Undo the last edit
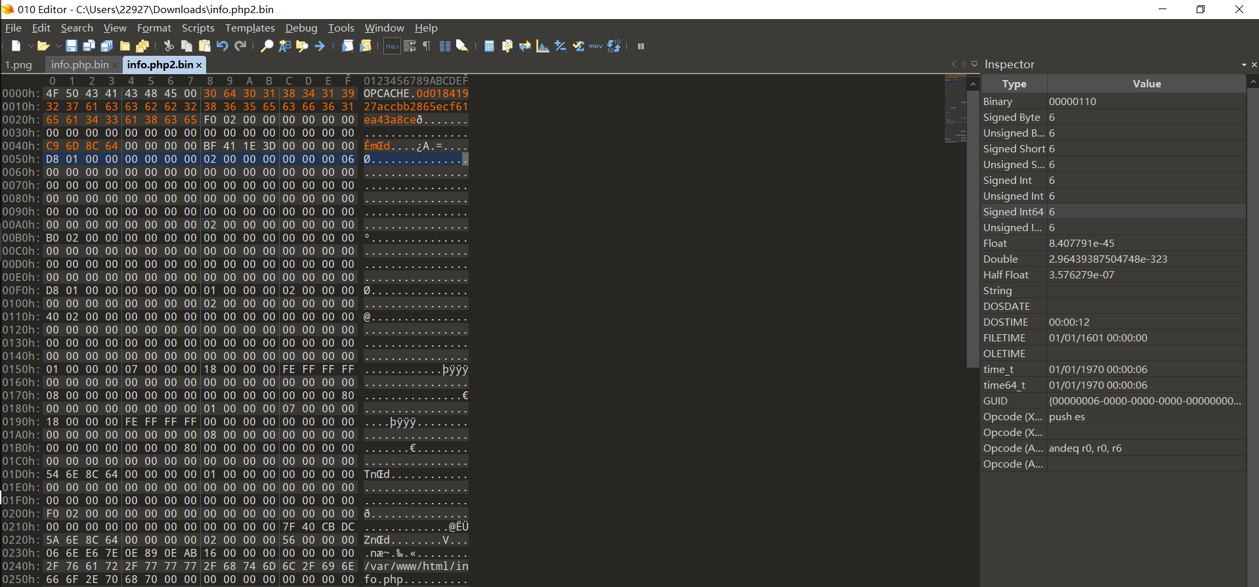Viewport: 1259px width, 587px height. (222, 46)
